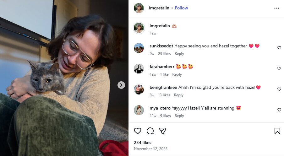The width and height of the screenshot is (284, 156).
Task: Click the photo of person with cat
Action: (63, 78)
